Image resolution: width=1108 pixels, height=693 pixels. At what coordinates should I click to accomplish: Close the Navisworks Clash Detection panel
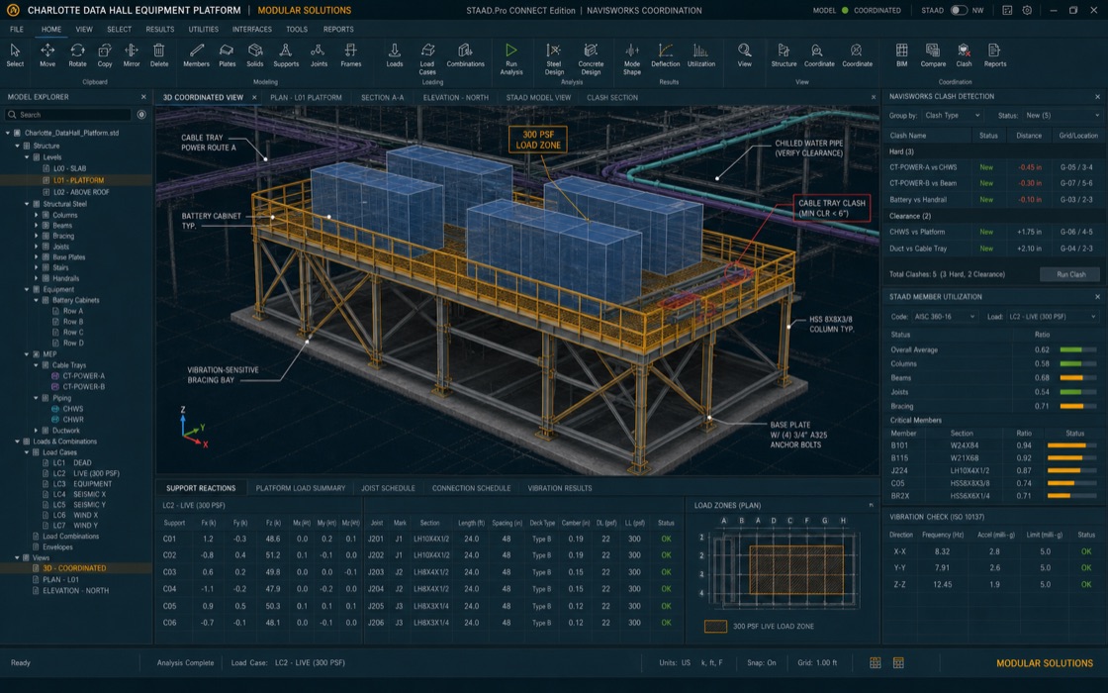click(1097, 96)
